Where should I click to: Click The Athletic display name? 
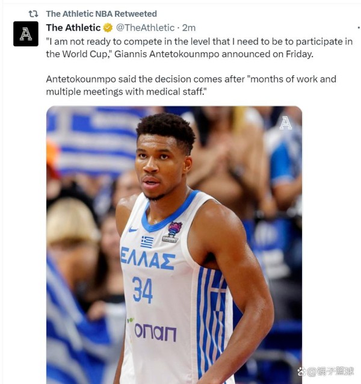pos(73,28)
